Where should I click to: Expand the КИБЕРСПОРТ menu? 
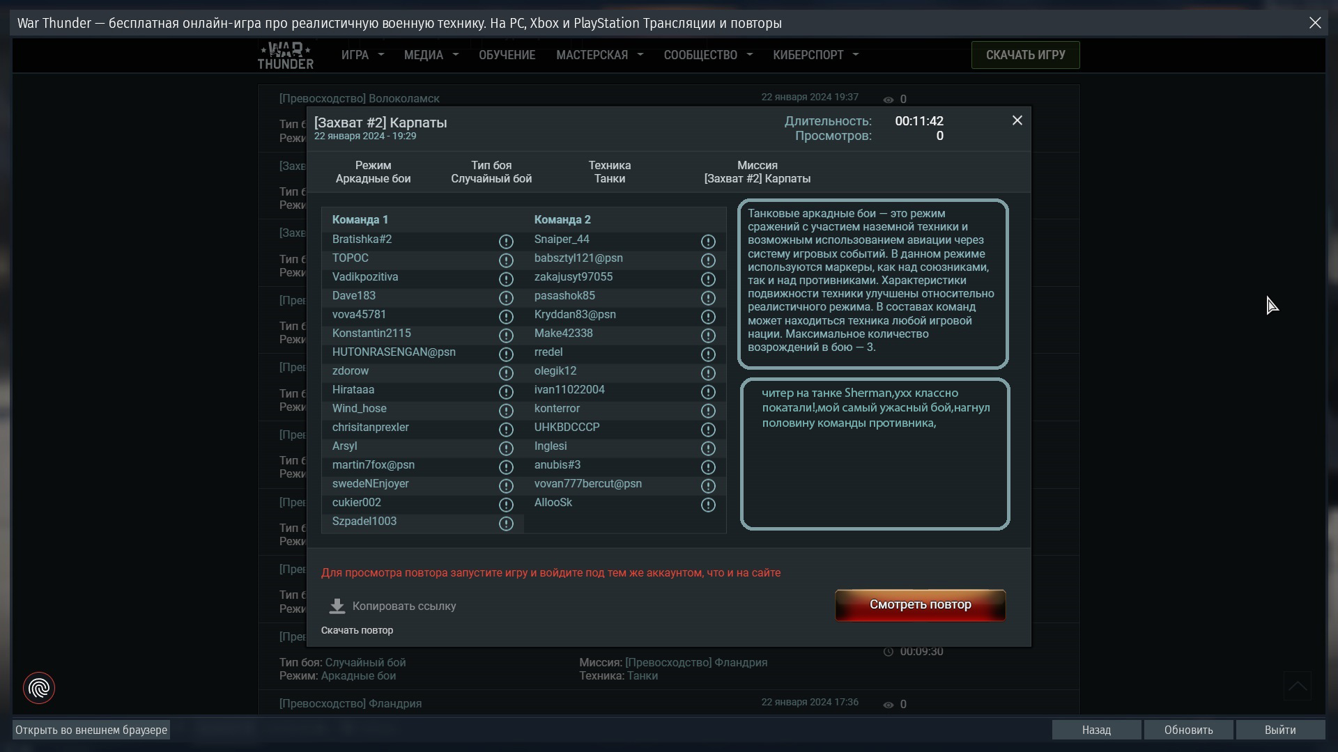pyautogui.click(x=815, y=55)
